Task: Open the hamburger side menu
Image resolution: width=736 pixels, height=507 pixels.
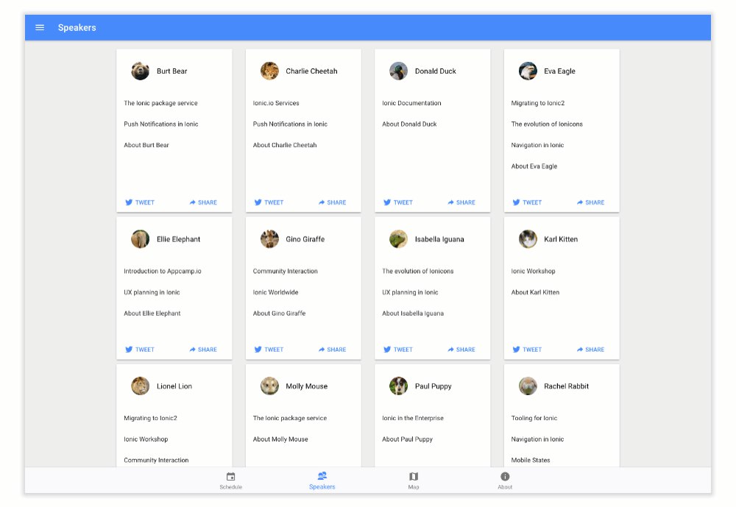Action: click(x=40, y=28)
